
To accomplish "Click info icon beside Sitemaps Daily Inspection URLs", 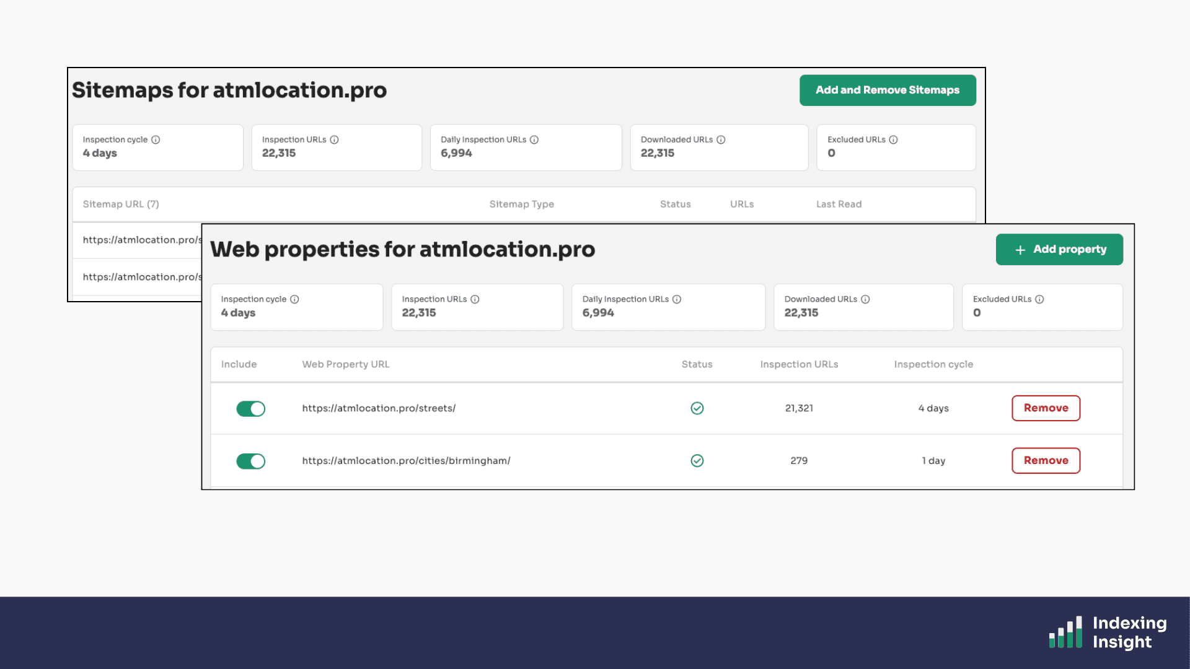I will (x=534, y=140).
